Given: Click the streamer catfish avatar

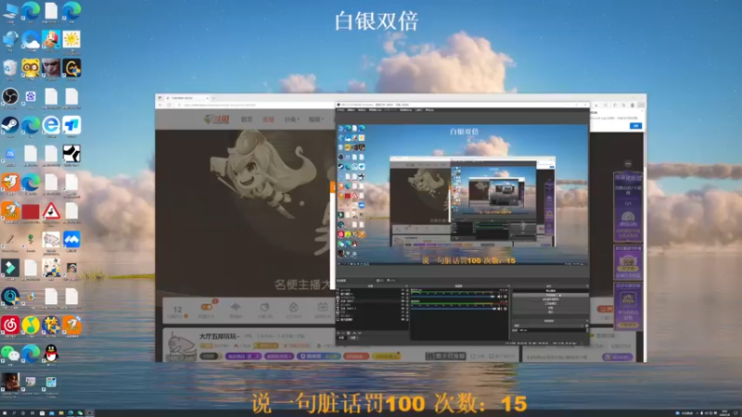Looking at the screenshot, I should pos(182,345).
